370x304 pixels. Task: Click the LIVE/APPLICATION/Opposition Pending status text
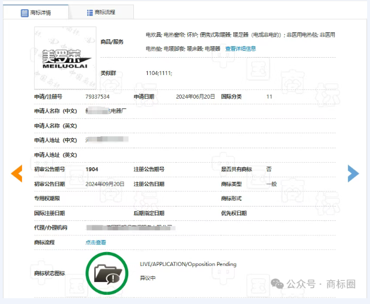(x=188, y=264)
